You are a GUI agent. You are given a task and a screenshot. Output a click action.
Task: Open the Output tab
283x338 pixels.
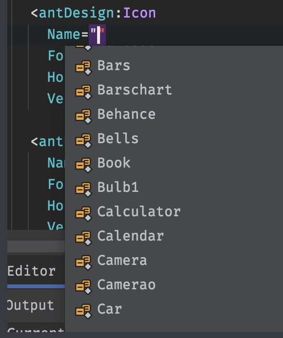[31, 305]
